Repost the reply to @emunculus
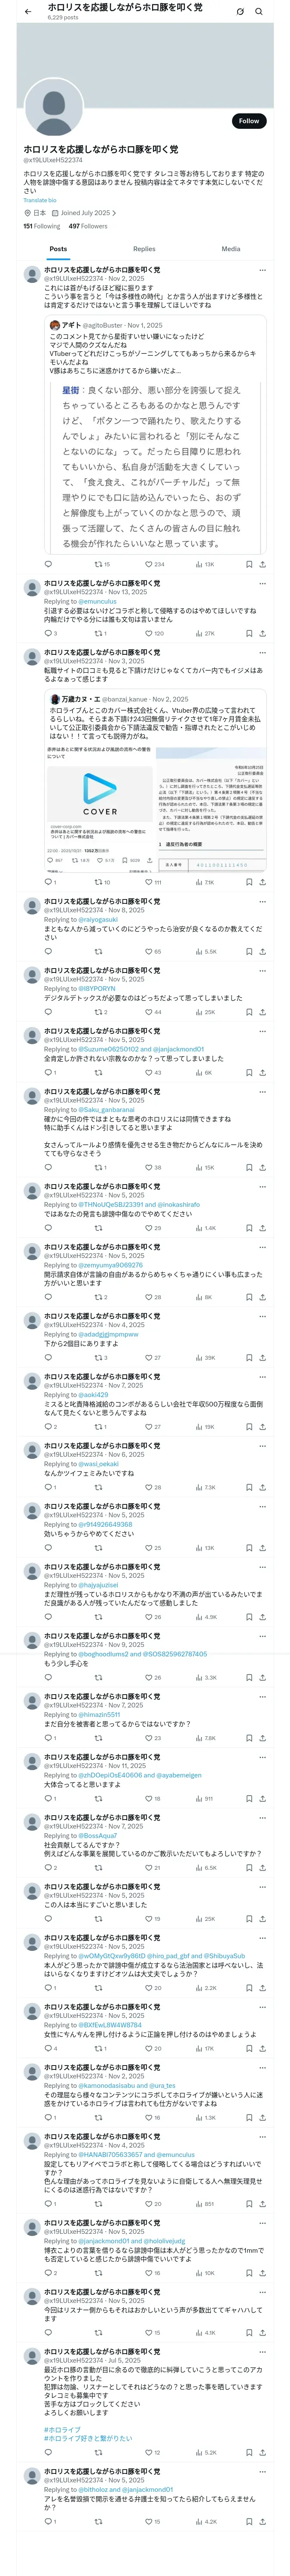This screenshot has width=290, height=2576. pos(98,633)
